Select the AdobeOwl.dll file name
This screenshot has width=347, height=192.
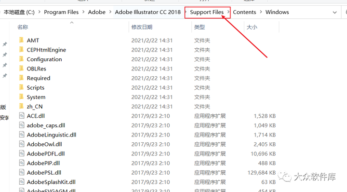pyautogui.click(x=44, y=144)
